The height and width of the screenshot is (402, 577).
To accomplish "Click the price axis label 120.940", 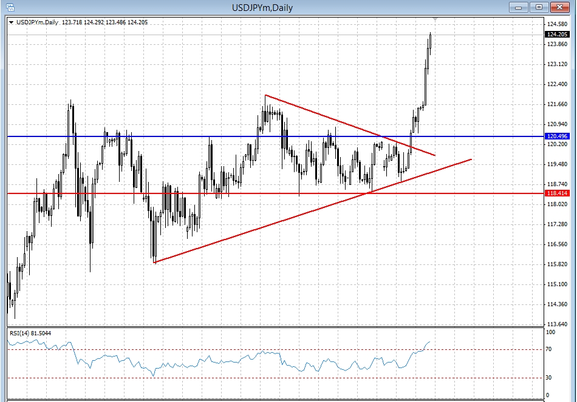I will (x=557, y=124).
